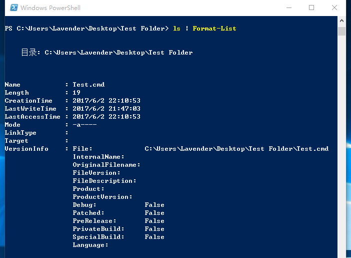Image resolution: width=351 pixels, height=258 pixels.
Task: Click the 'ProductVersion:' field
Action: [x=102, y=197]
